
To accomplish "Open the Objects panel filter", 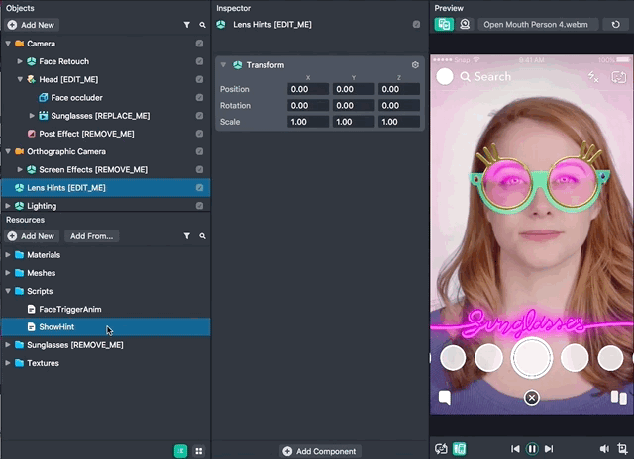I will pyautogui.click(x=186, y=24).
